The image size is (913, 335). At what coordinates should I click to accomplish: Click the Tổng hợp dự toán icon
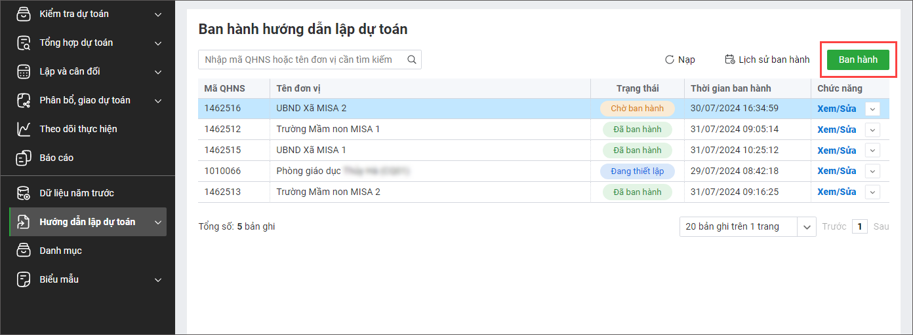[24, 43]
